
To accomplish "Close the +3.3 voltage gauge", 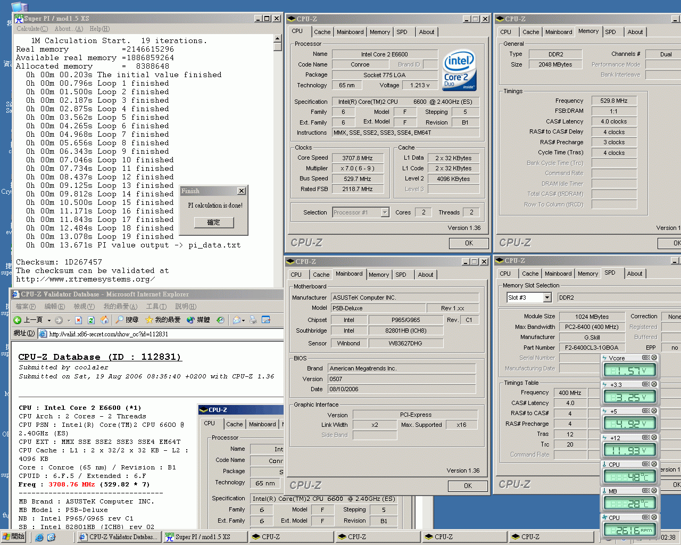I will 654,384.
